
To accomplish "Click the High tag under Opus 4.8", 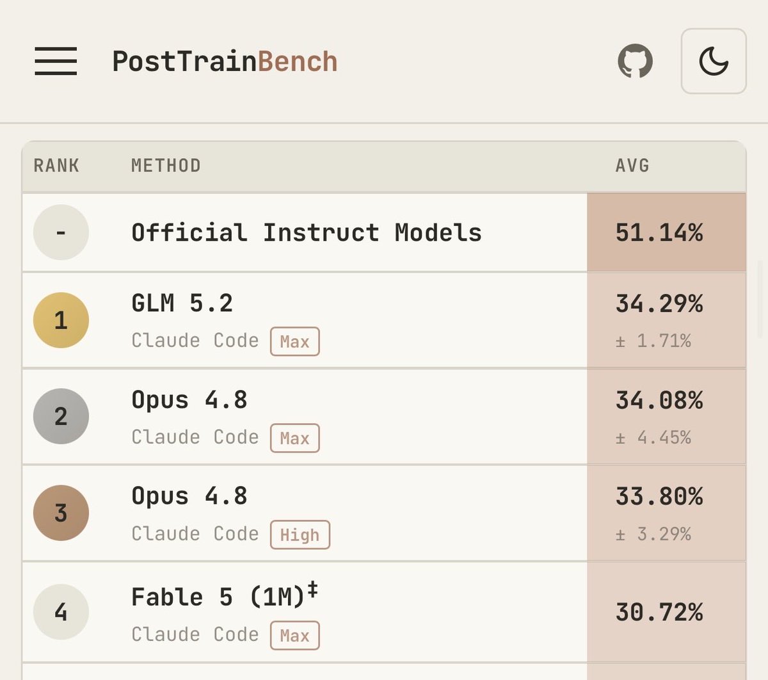I will coord(300,535).
